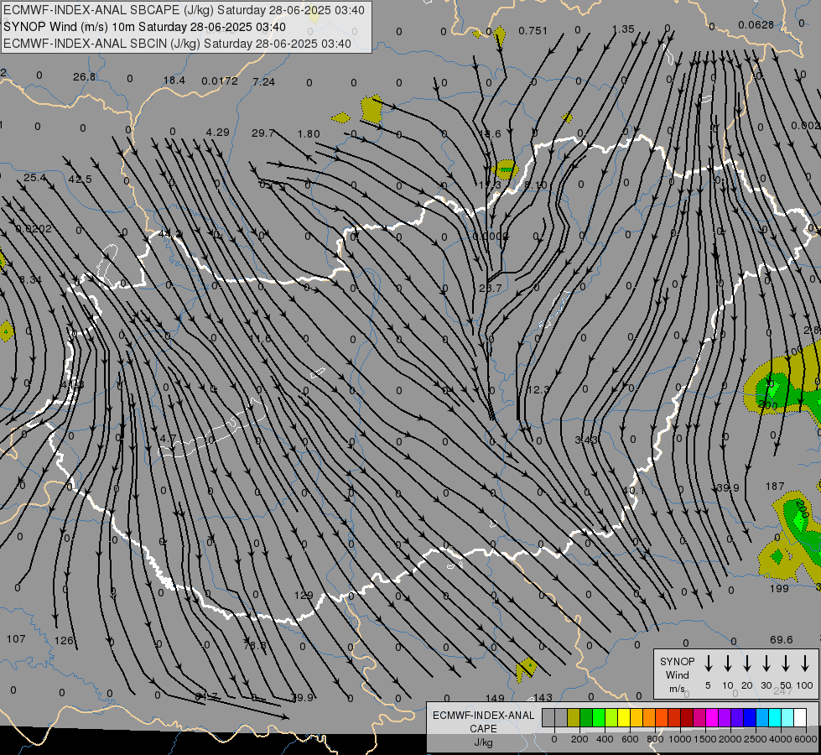Viewport: 821px width, 755px height.
Task: Click the map value 187
Action: 775,487
